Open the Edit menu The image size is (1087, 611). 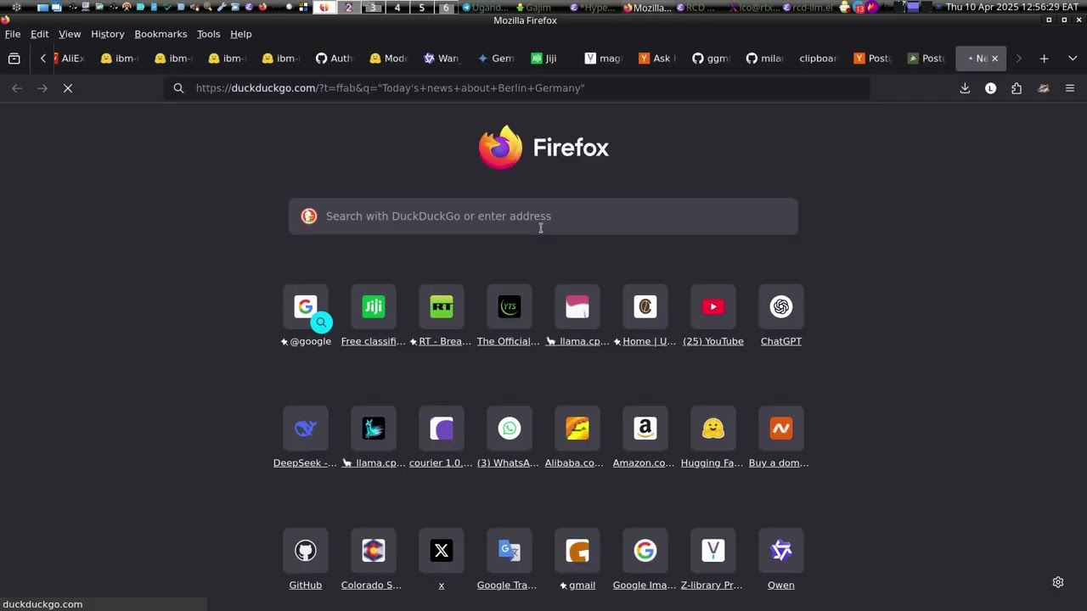(x=40, y=34)
